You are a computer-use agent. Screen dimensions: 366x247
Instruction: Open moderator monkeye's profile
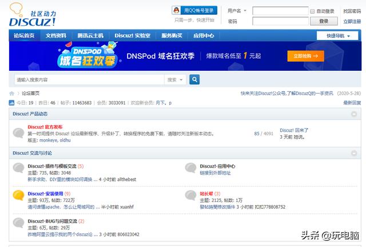coord(48,140)
